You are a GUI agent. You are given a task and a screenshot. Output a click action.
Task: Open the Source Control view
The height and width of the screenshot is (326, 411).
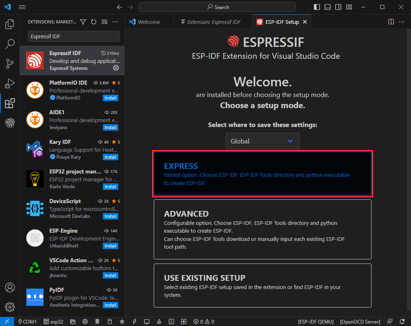(x=10, y=63)
